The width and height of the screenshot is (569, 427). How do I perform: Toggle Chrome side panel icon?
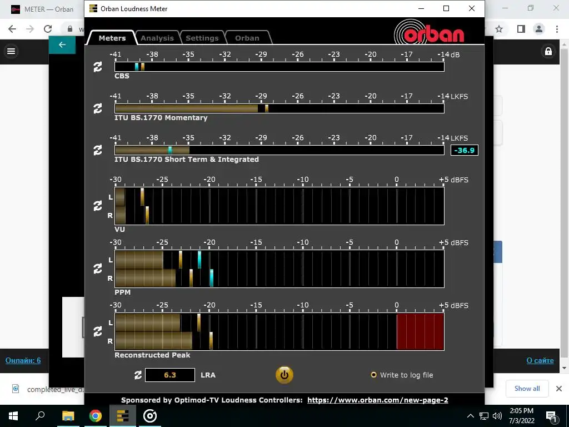[521, 29]
